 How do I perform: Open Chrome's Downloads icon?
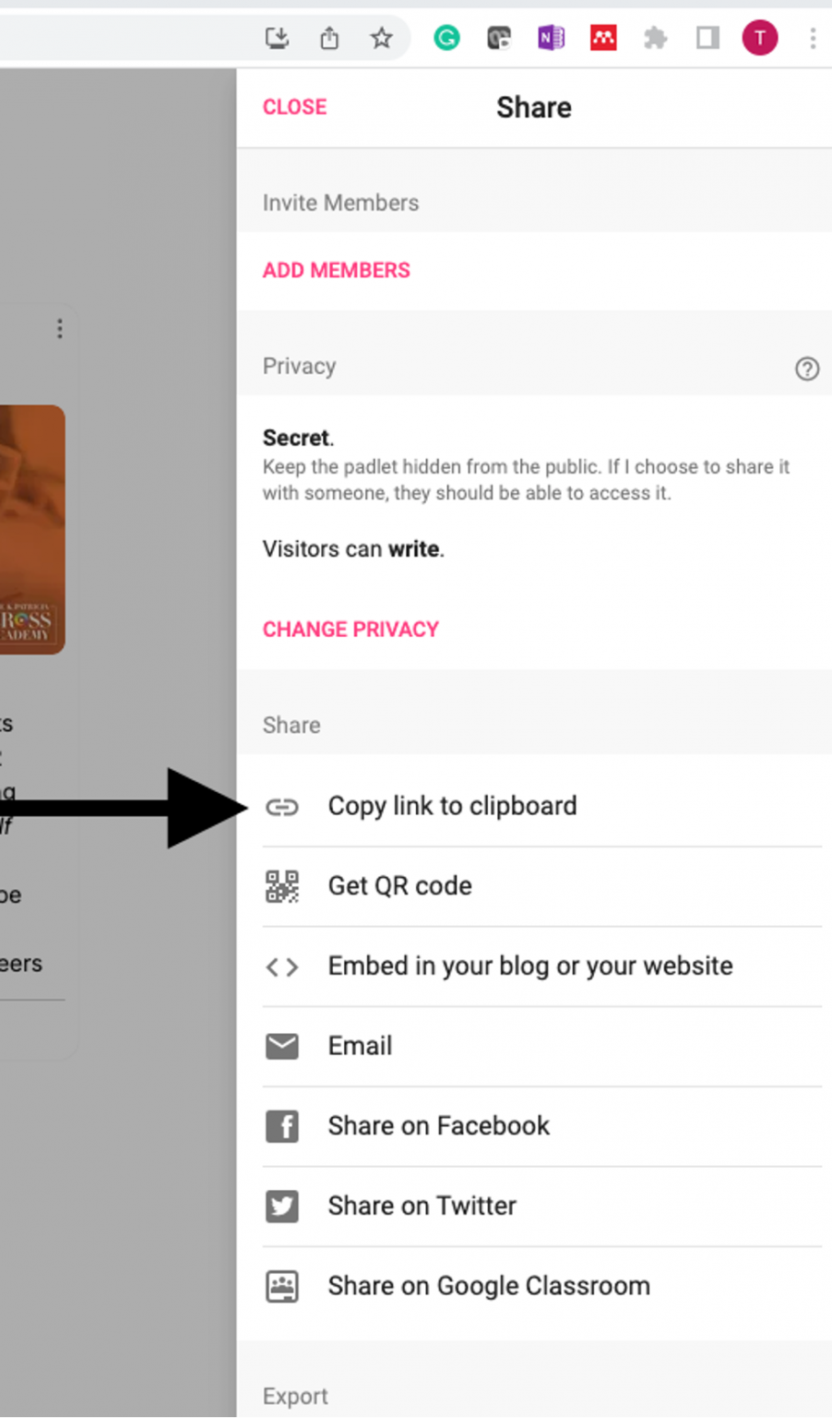click(x=277, y=38)
